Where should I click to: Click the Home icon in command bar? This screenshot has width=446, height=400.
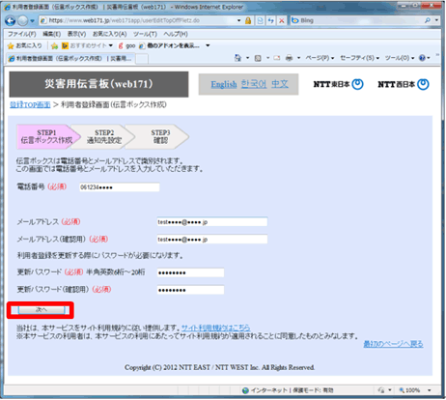coord(237,58)
